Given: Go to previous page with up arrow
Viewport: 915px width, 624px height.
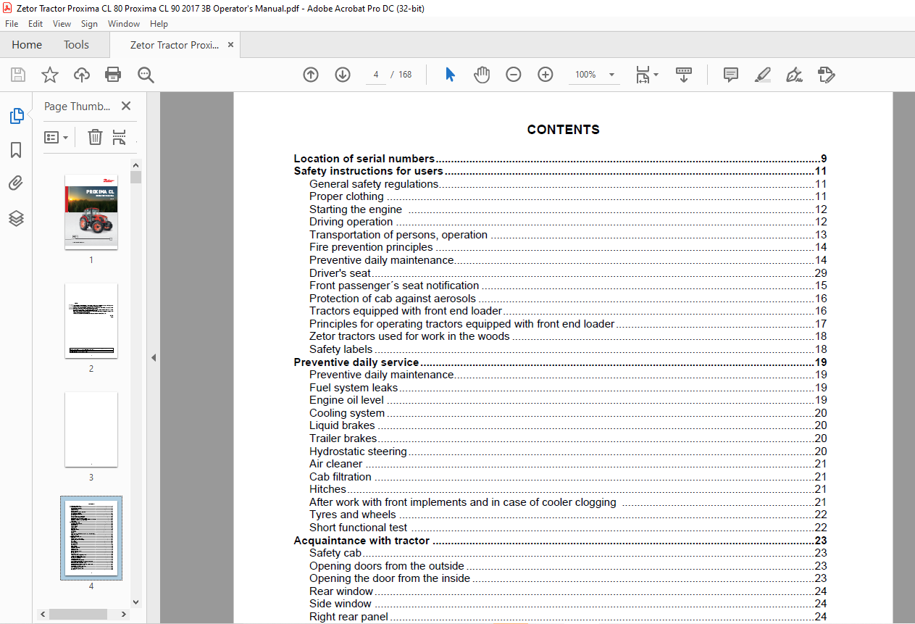Looking at the screenshot, I should tap(311, 75).
